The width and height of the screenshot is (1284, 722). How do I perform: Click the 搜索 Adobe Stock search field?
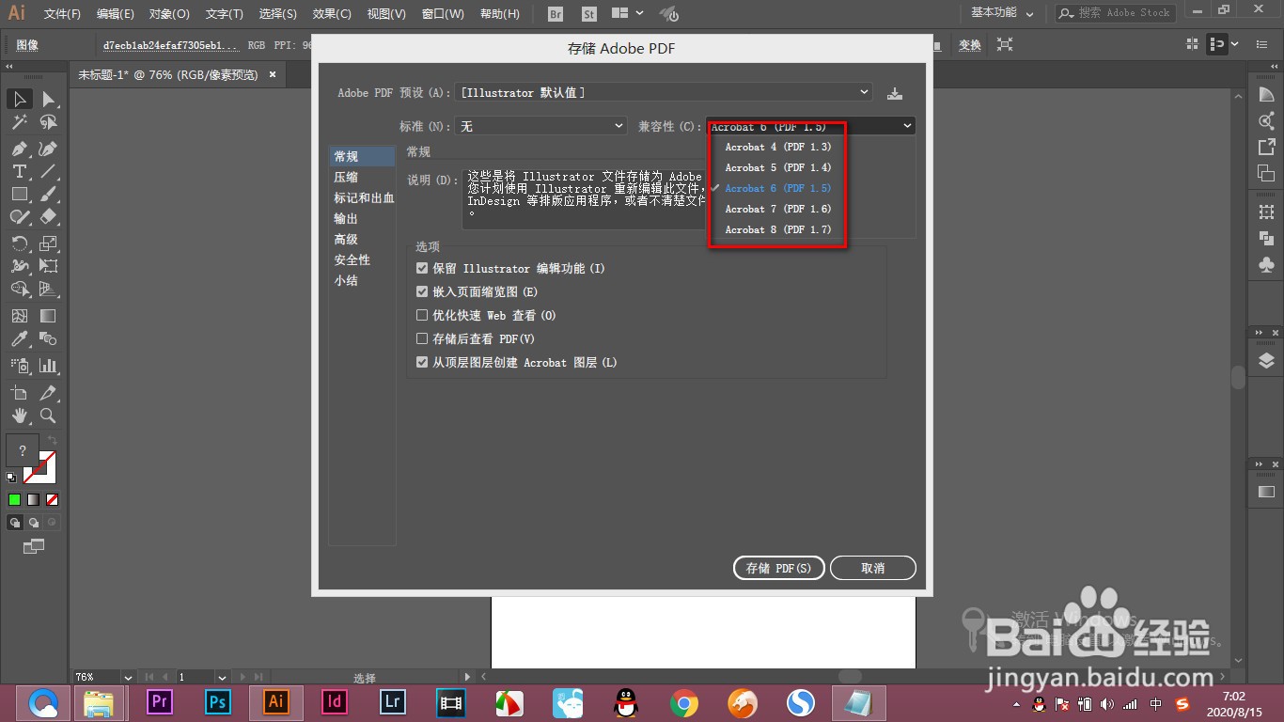point(1115,13)
